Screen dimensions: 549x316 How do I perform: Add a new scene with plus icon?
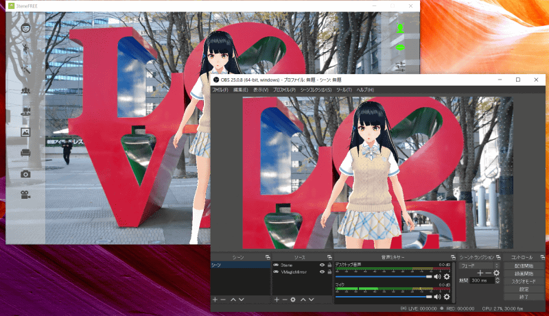(215, 300)
